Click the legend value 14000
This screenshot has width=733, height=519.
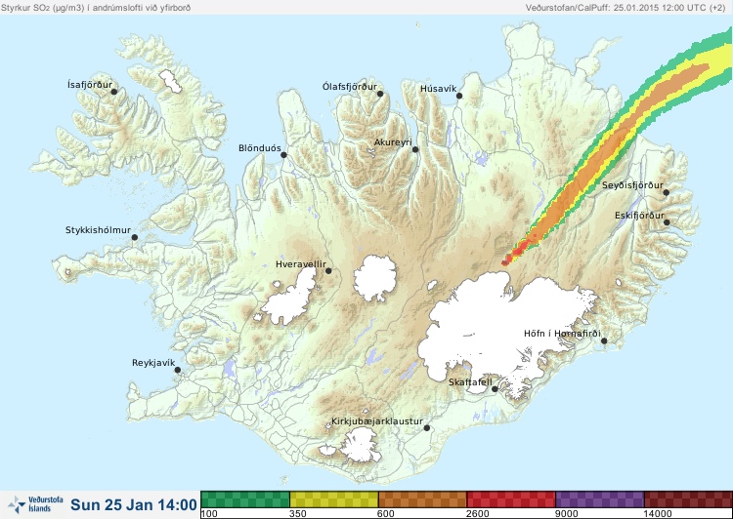tap(658, 514)
